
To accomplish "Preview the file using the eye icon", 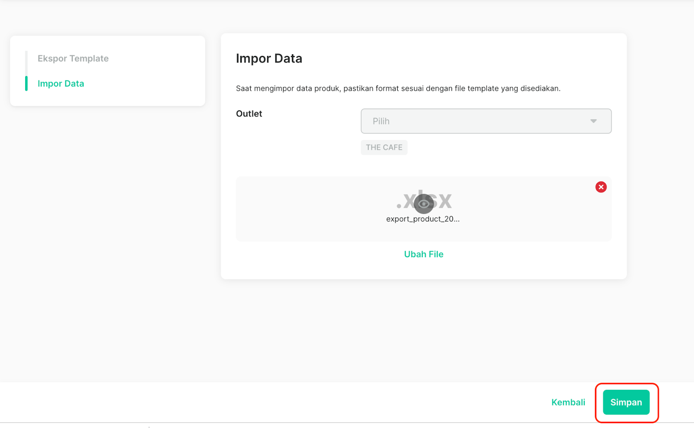I will 424,204.
